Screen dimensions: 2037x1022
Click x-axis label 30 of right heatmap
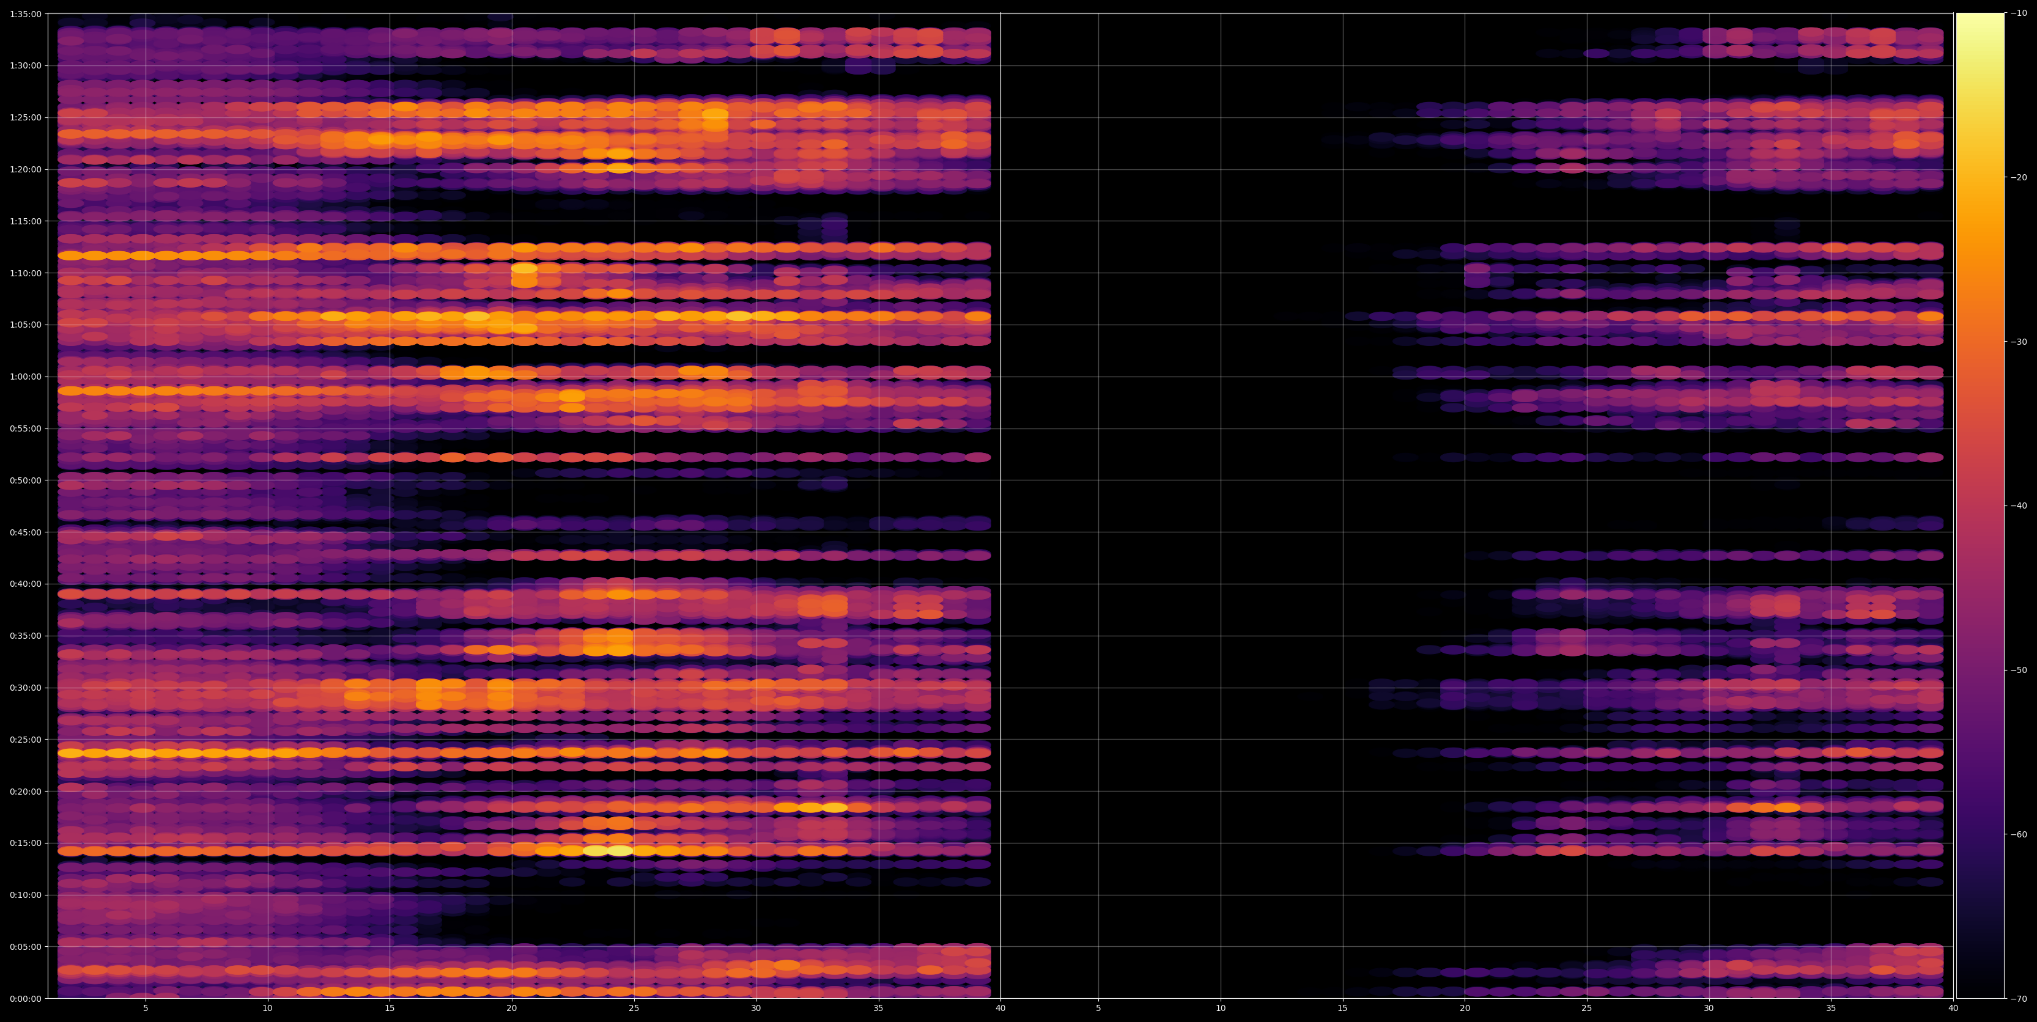coord(1709,1009)
